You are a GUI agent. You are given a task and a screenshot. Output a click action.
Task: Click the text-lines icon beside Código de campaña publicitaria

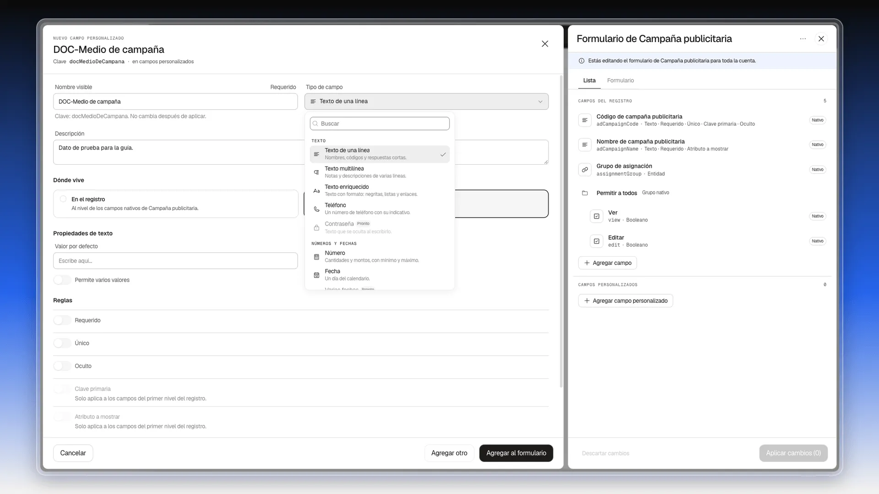coord(585,120)
